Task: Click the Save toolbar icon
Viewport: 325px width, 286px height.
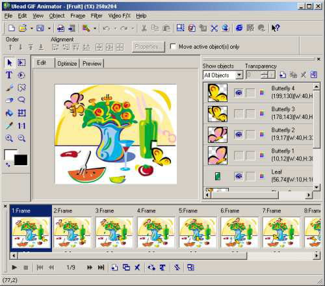Action: click(40, 28)
